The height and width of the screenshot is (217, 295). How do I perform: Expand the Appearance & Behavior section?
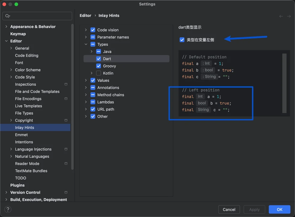point(6,27)
